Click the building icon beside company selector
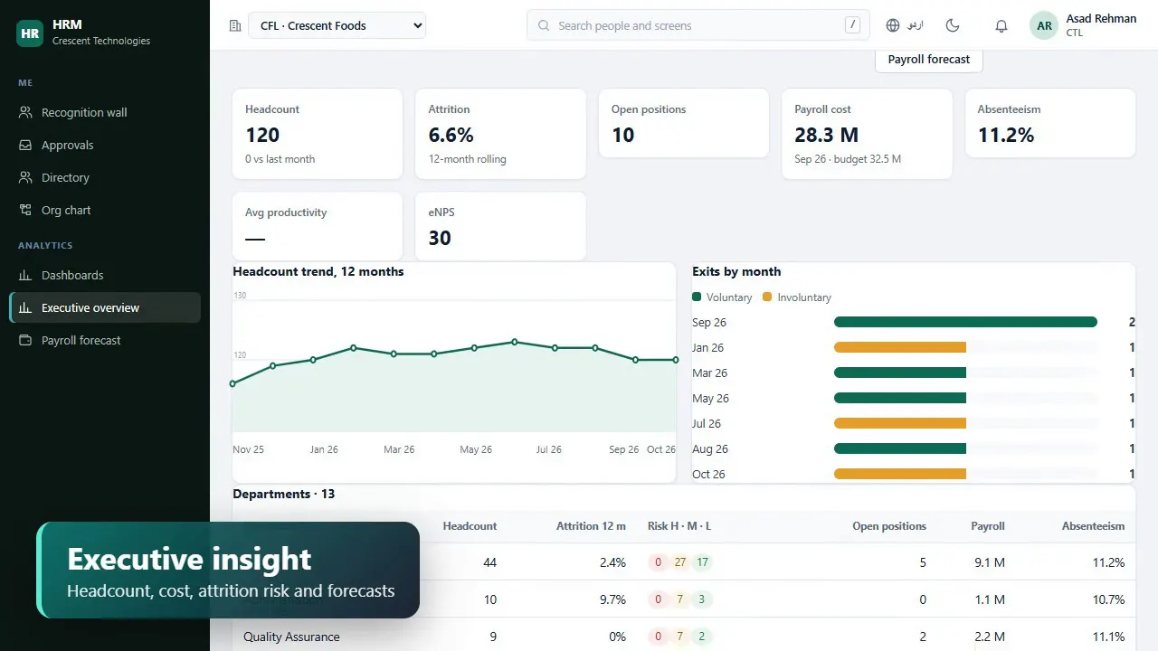Image resolution: width=1158 pixels, height=651 pixels. point(235,25)
